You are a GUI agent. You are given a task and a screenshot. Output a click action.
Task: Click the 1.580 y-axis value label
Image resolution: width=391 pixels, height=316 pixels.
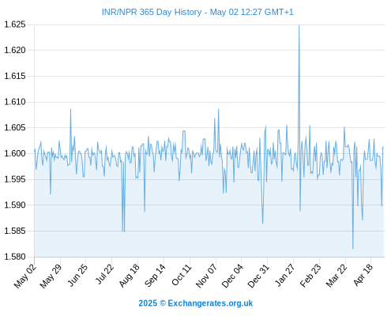15,257
